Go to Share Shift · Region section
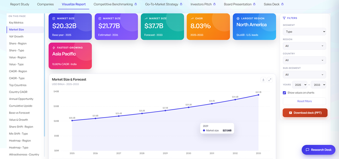Viewport: 339px width, 159px height. [21, 127]
